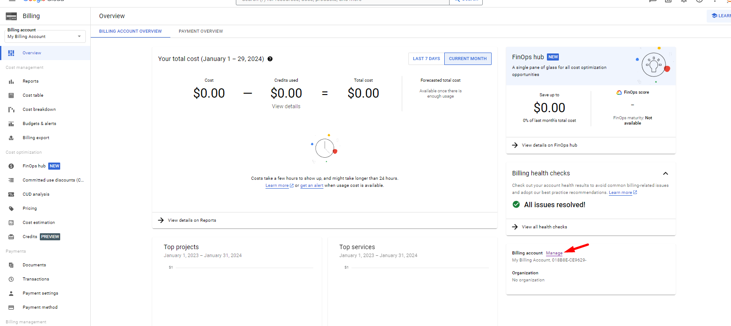Open View details on Reports text link
The height and width of the screenshot is (326, 731).
(192, 220)
